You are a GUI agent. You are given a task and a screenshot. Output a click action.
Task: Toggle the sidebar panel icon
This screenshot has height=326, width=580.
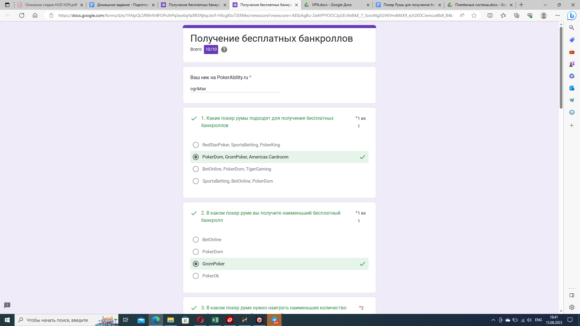point(572,295)
